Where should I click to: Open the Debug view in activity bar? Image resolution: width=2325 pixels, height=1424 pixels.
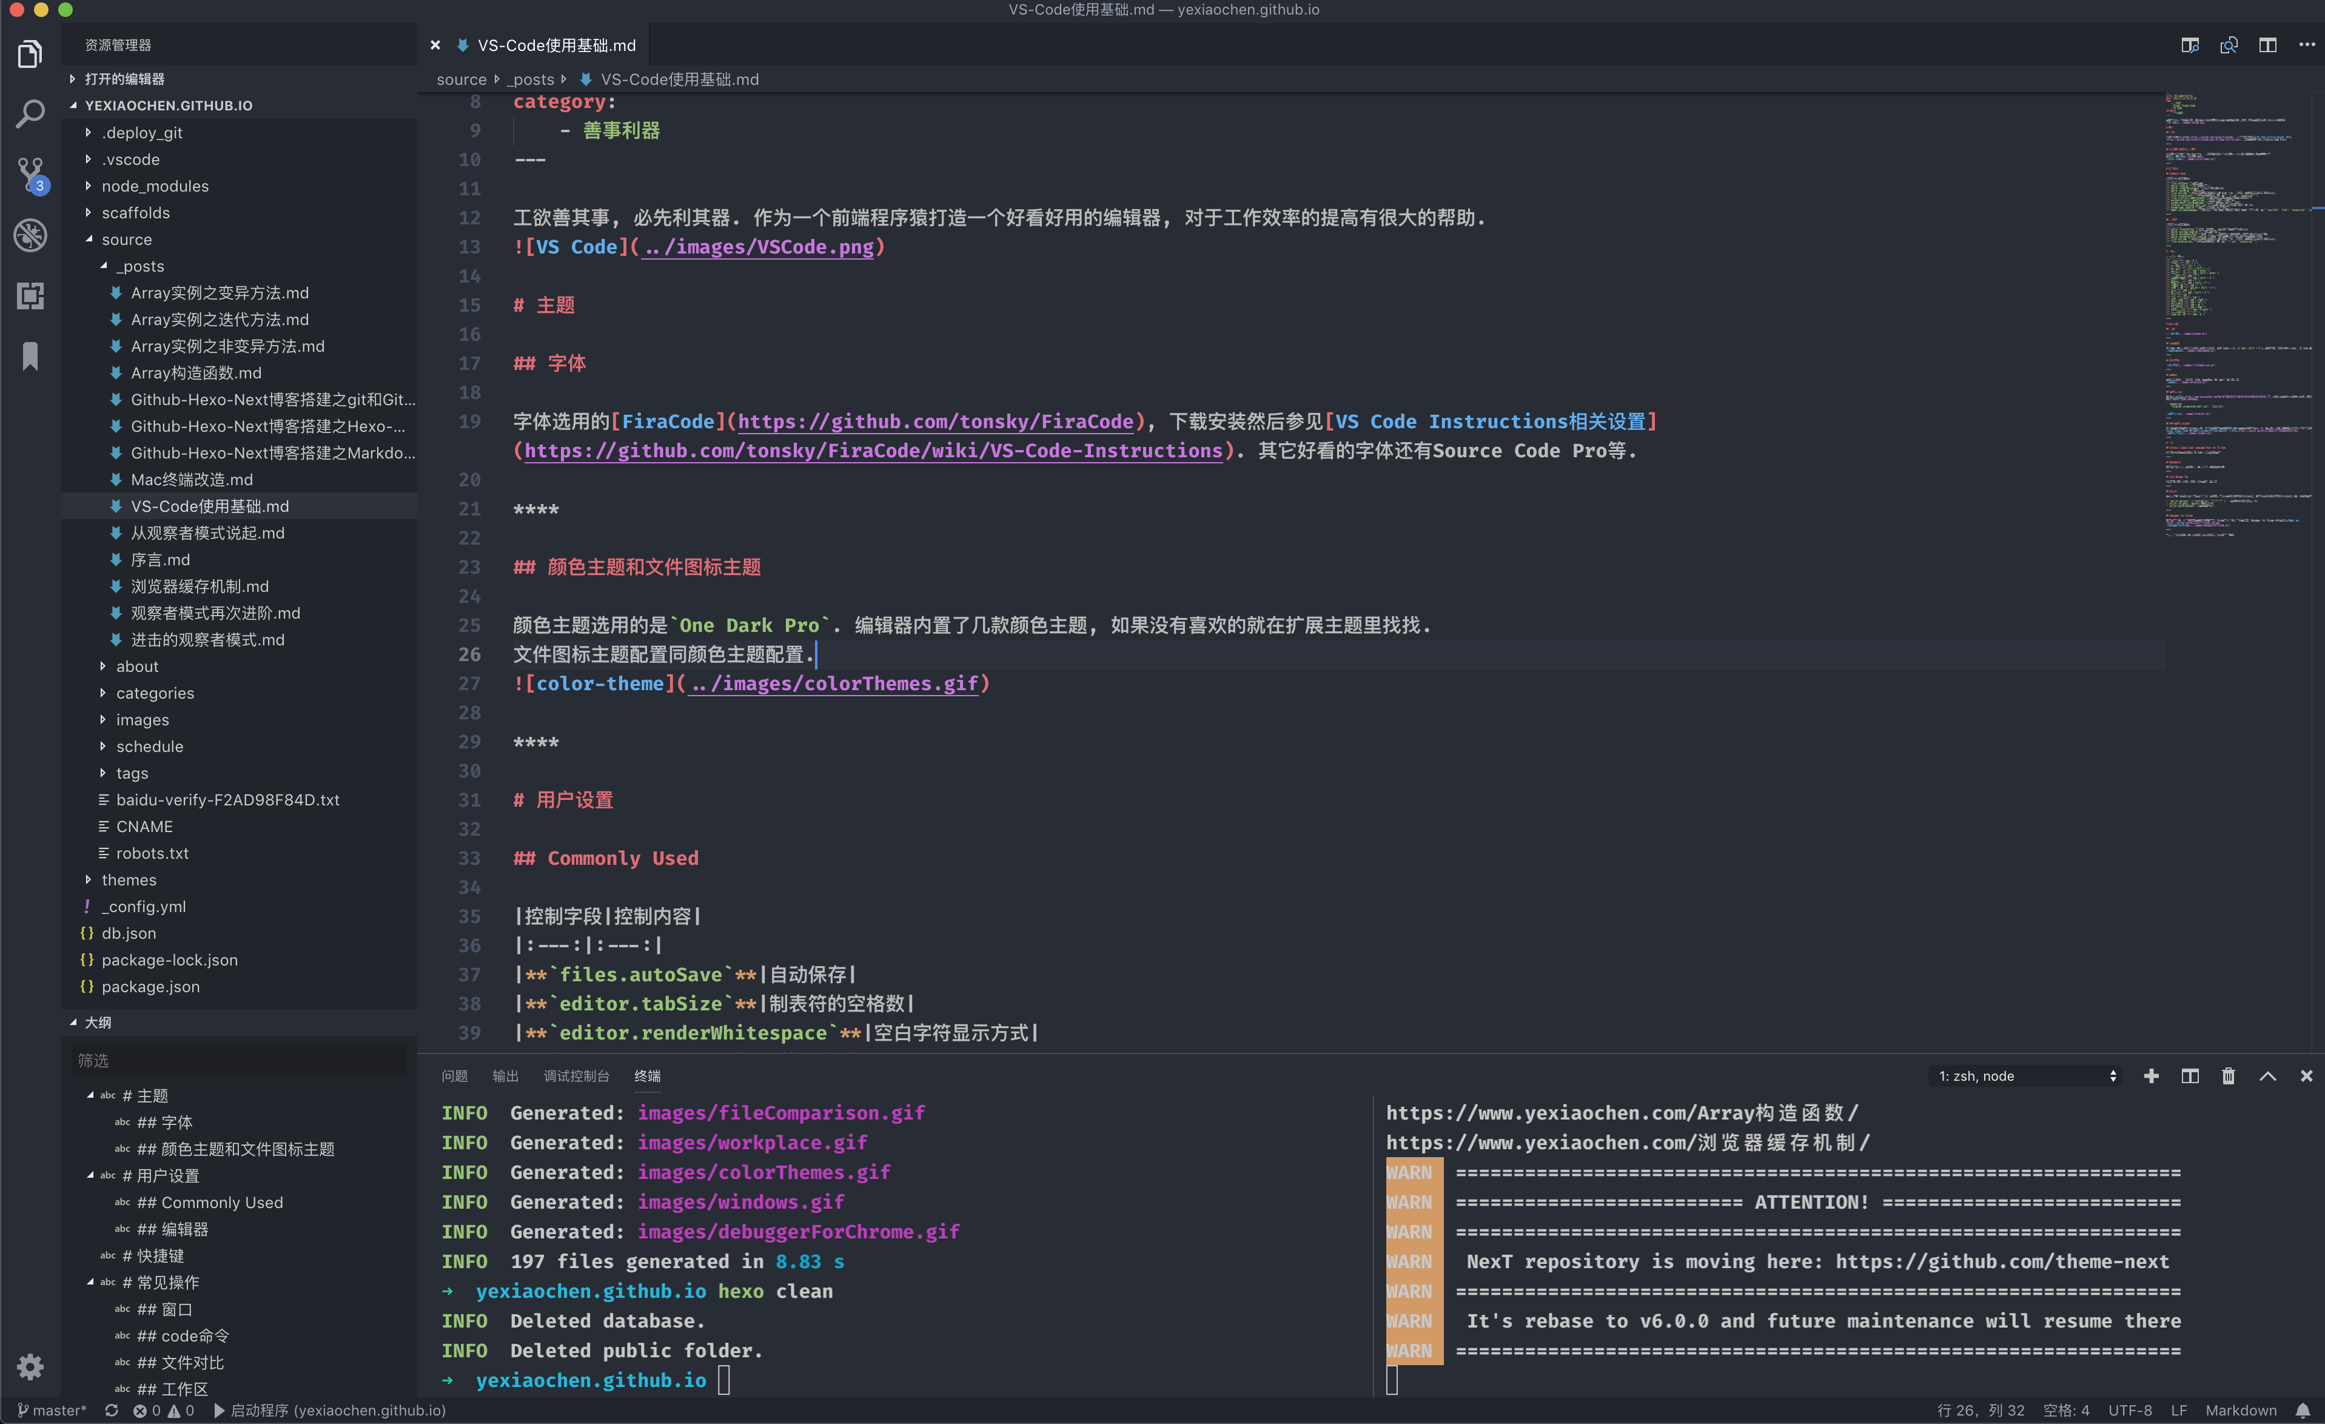coord(30,235)
